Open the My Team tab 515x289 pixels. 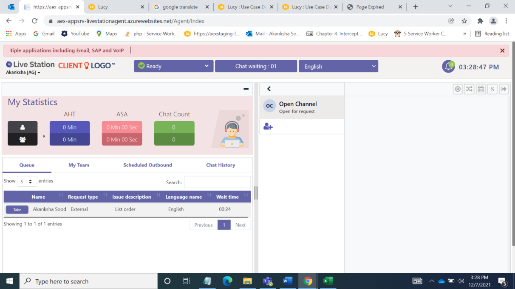pyautogui.click(x=79, y=165)
